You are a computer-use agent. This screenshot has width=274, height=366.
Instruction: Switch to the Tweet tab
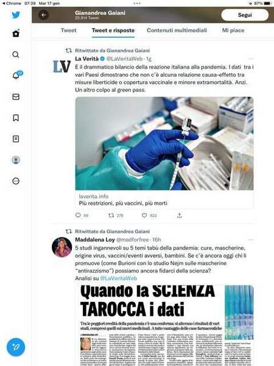68,30
